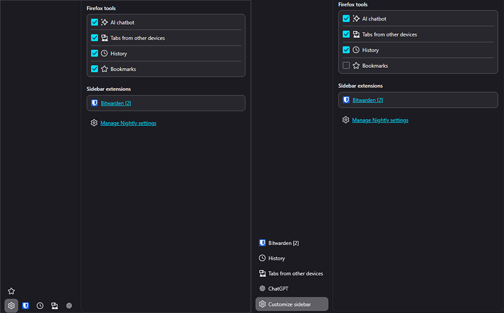The height and width of the screenshot is (313, 504).
Task: Click Customize gear icon in icon-only sidebar strip
Action: click(11, 306)
